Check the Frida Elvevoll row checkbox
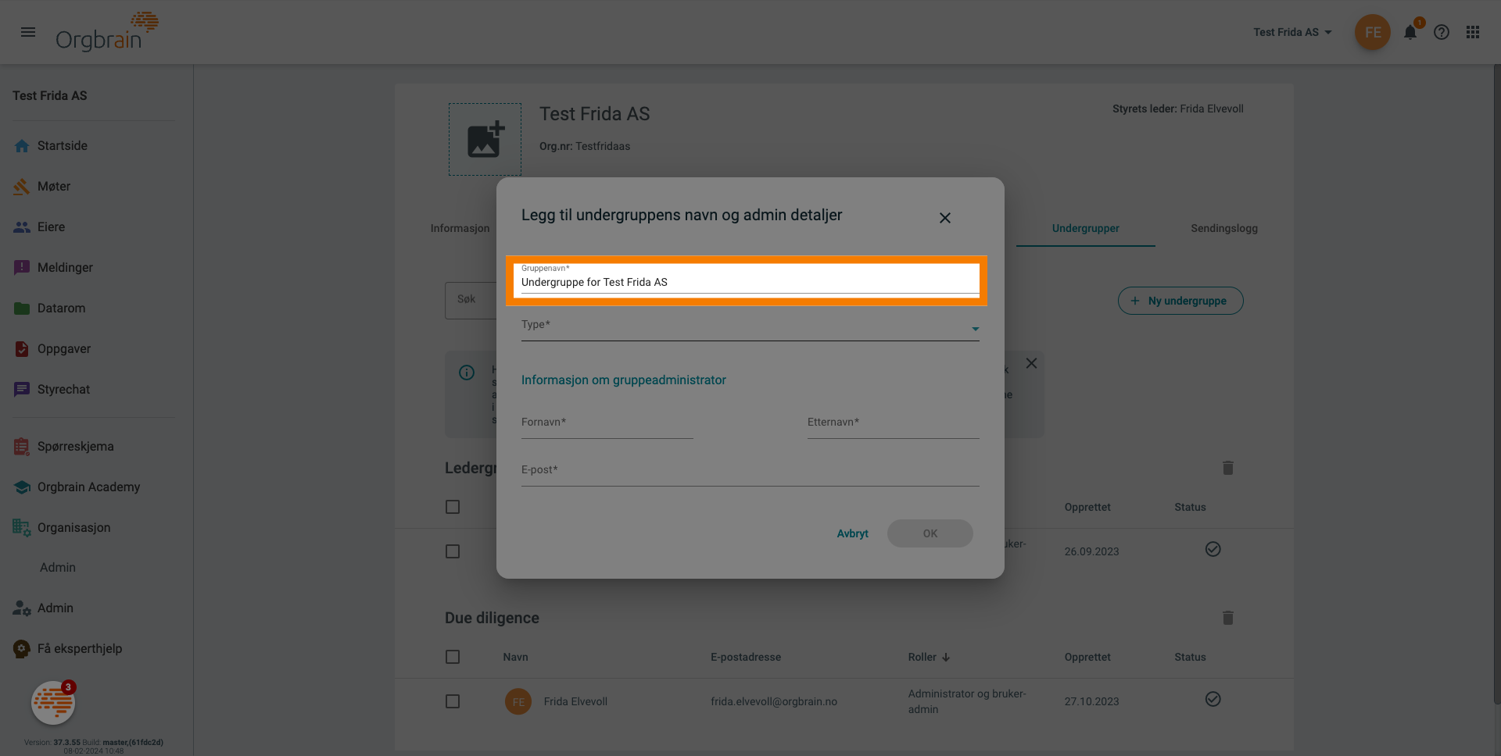This screenshot has width=1501, height=756. coord(453,701)
